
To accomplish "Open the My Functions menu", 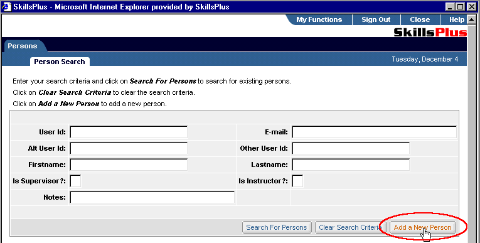I will click(319, 19).
